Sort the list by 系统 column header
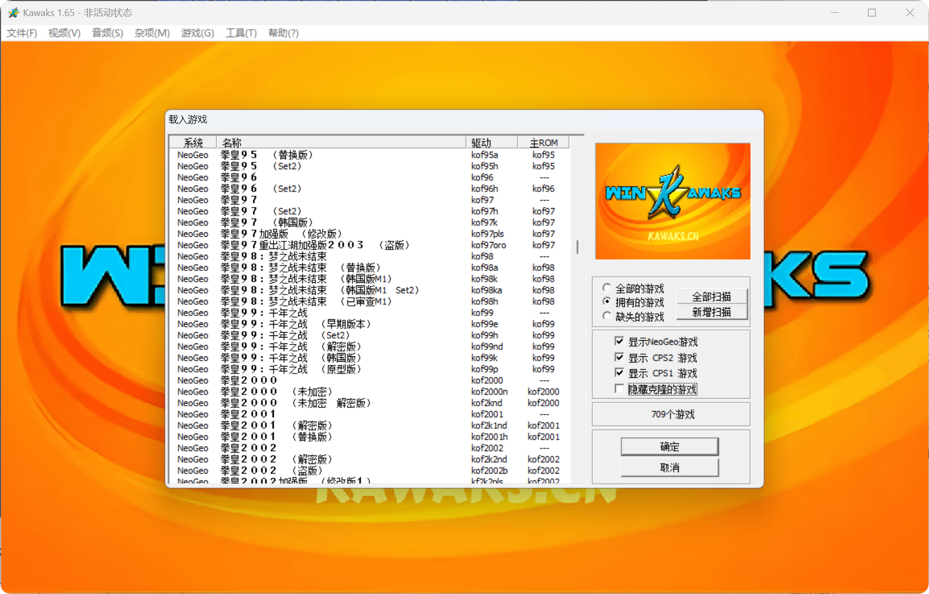The width and height of the screenshot is (929, 594). click(193, 142)
